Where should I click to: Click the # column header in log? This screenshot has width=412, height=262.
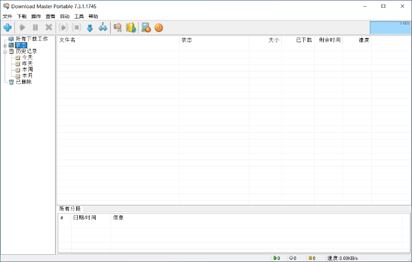click(64, 218)
